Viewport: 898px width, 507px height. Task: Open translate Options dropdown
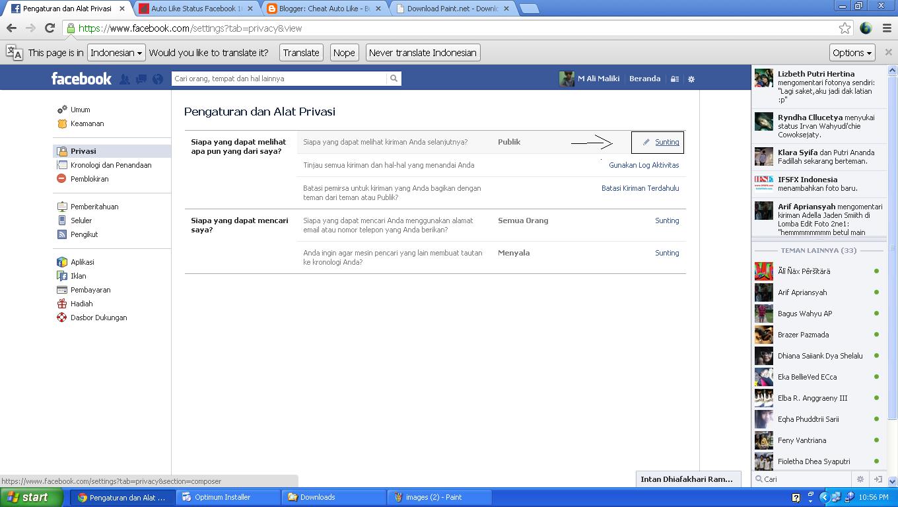[852, 52]
